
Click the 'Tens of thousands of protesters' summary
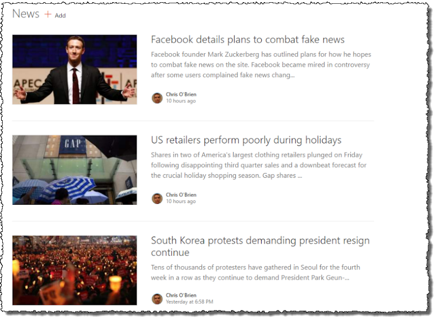tap(255, 273)
